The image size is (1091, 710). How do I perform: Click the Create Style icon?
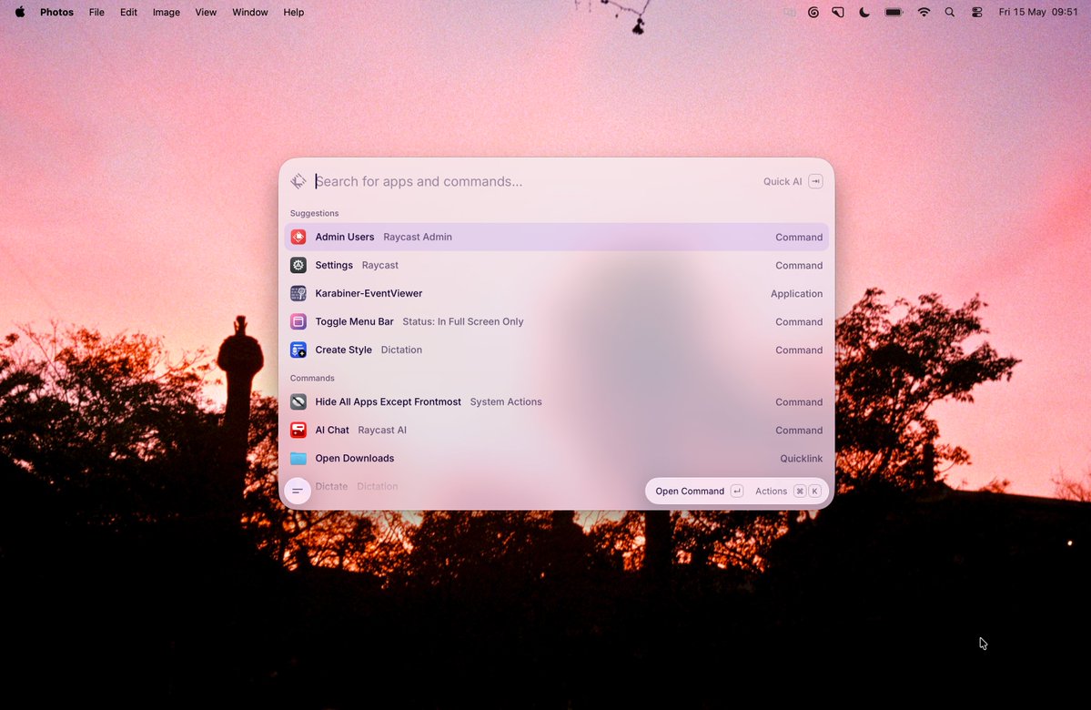coord(298,350)
